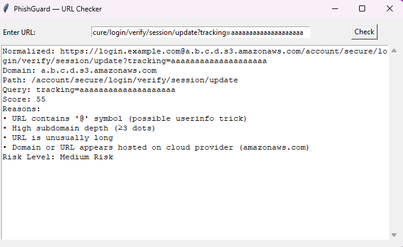Viewport: 403px width, 247px height.
Task: Click the results scrollbar up arrow
Action: click(394, 50)
